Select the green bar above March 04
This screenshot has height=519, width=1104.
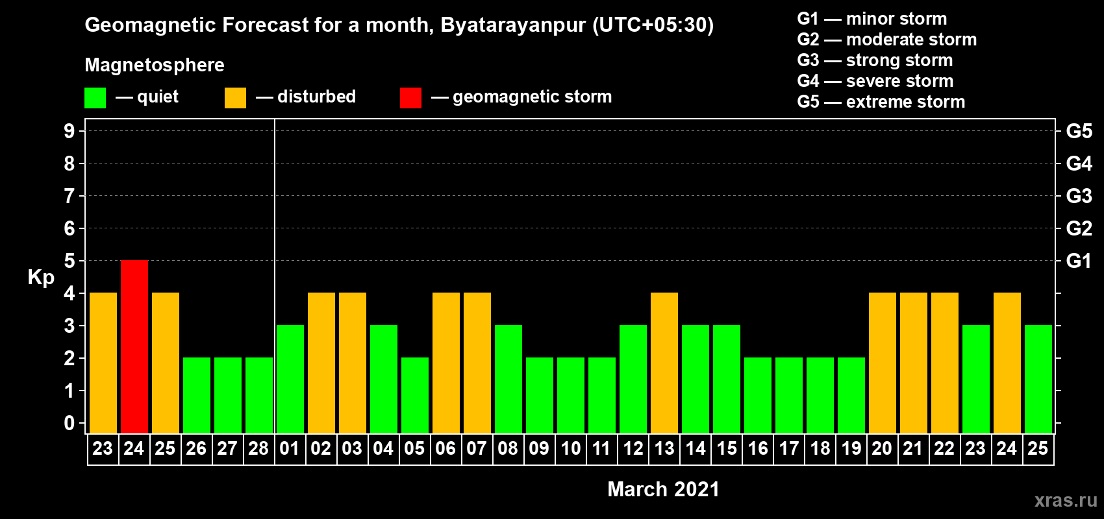point(384,380)
